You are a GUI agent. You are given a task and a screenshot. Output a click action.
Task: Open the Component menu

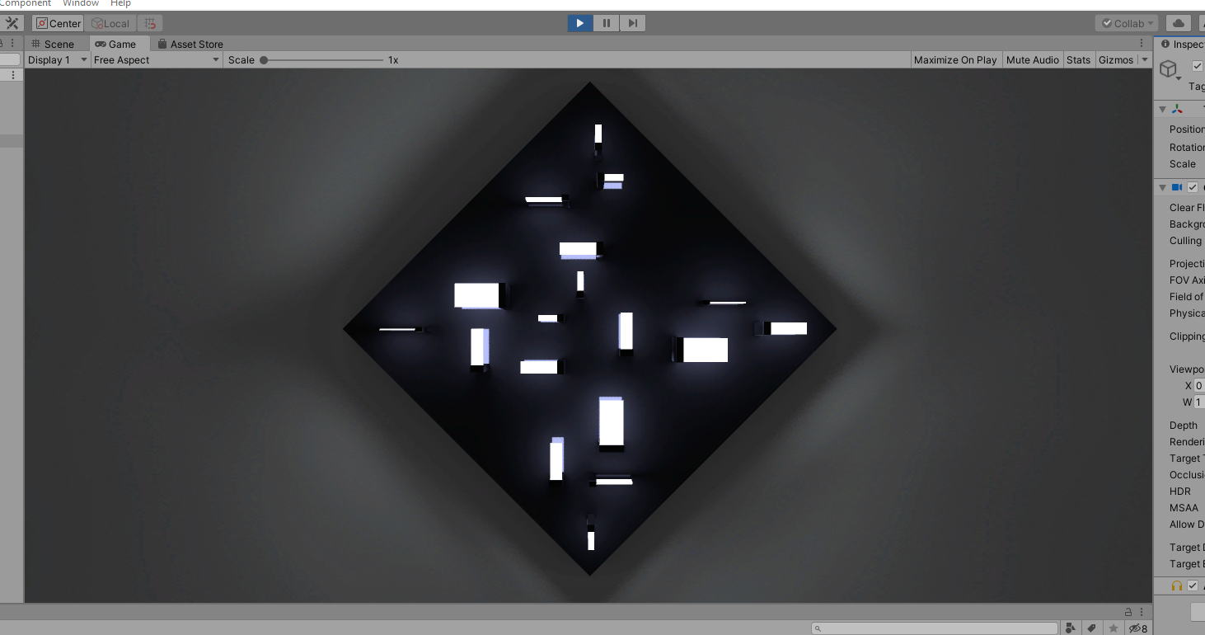tap(26, 3)
